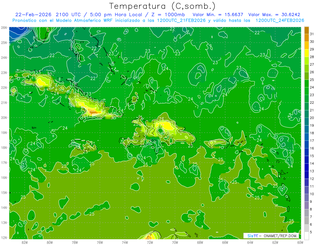Select "1200UTC_21FEB2026" initialization time text
The image size is (319, 246).
181,20
